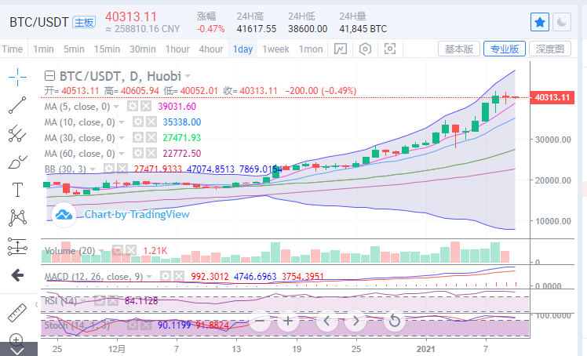Zoom in chart with plus button

click(x=288, y=321)
